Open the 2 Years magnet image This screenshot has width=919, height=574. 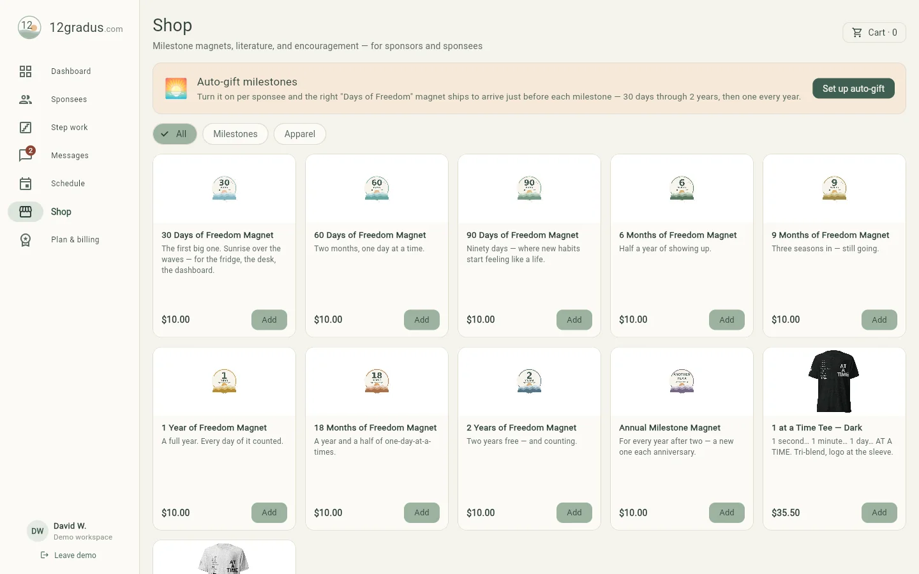[529, 381]
